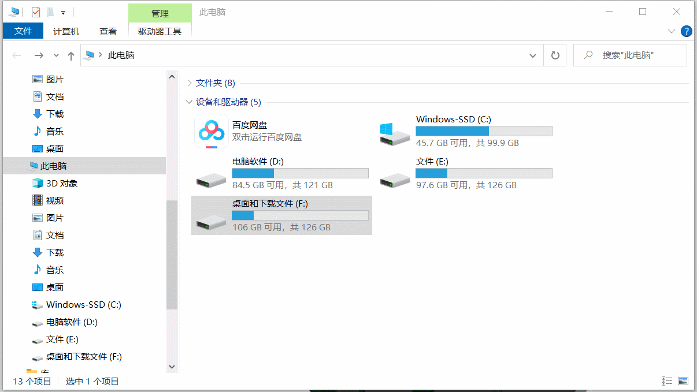Click the "双击运行百度网盘" description text
697x392 pixels.
(266, 137)
